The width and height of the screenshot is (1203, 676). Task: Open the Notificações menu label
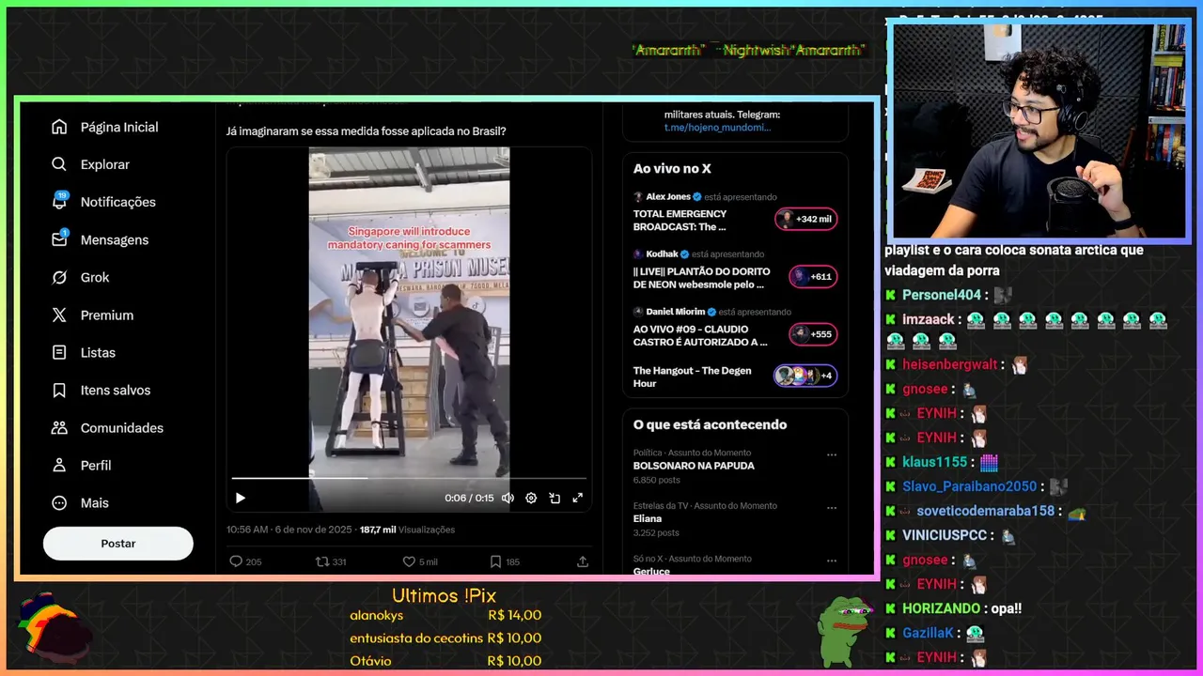(x=118, y=202)
